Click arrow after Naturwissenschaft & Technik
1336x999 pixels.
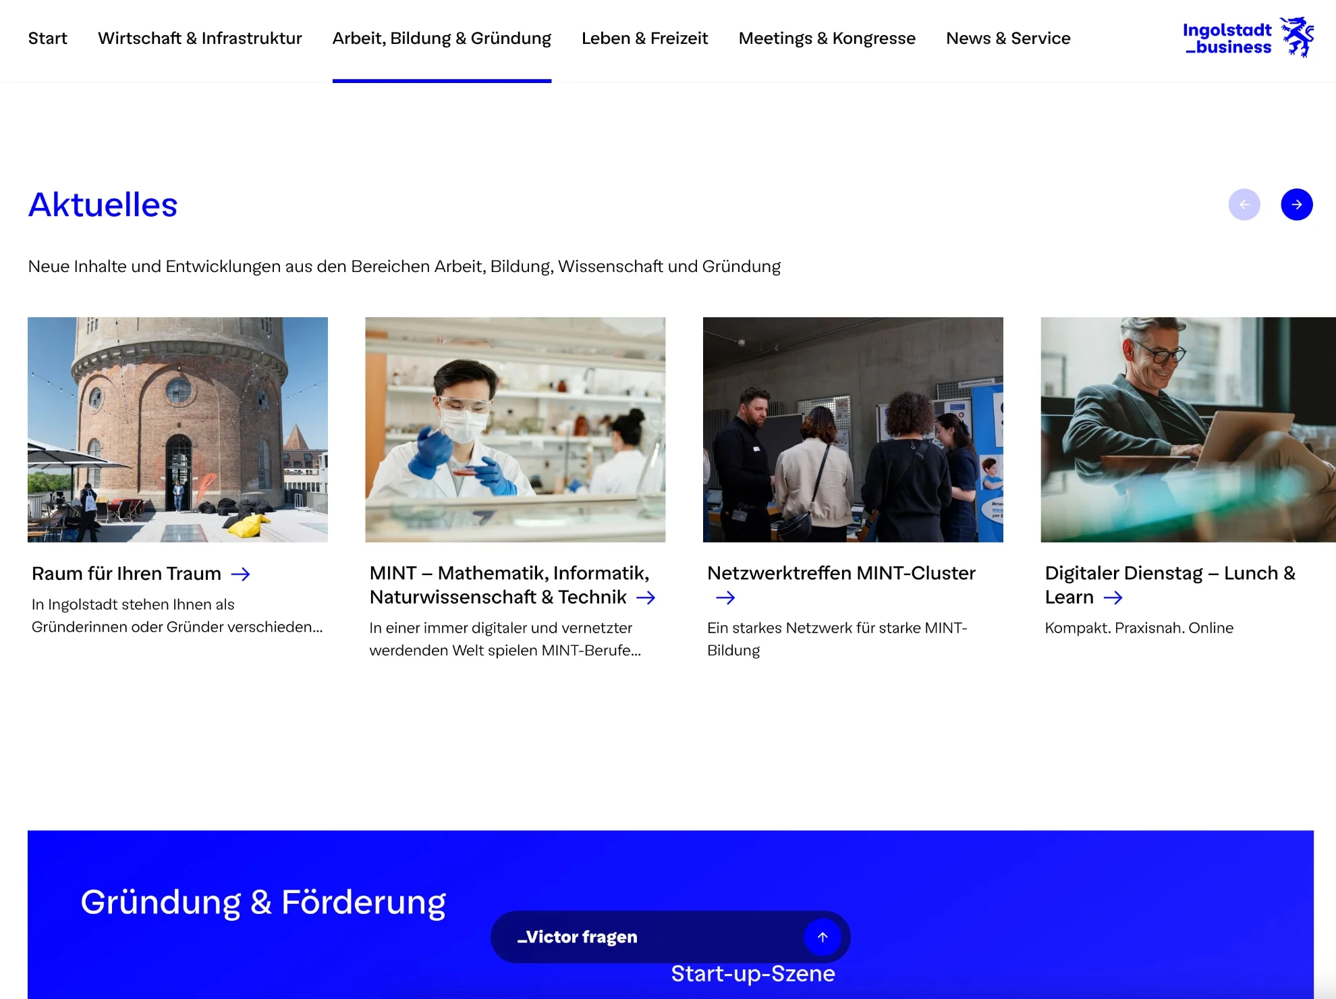tap(646, 598)
